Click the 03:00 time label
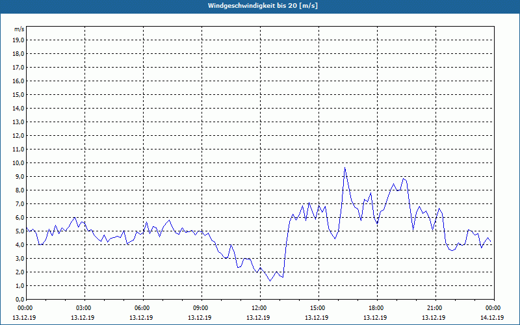Viewport: 520px width, 325px height. point(84,308)
